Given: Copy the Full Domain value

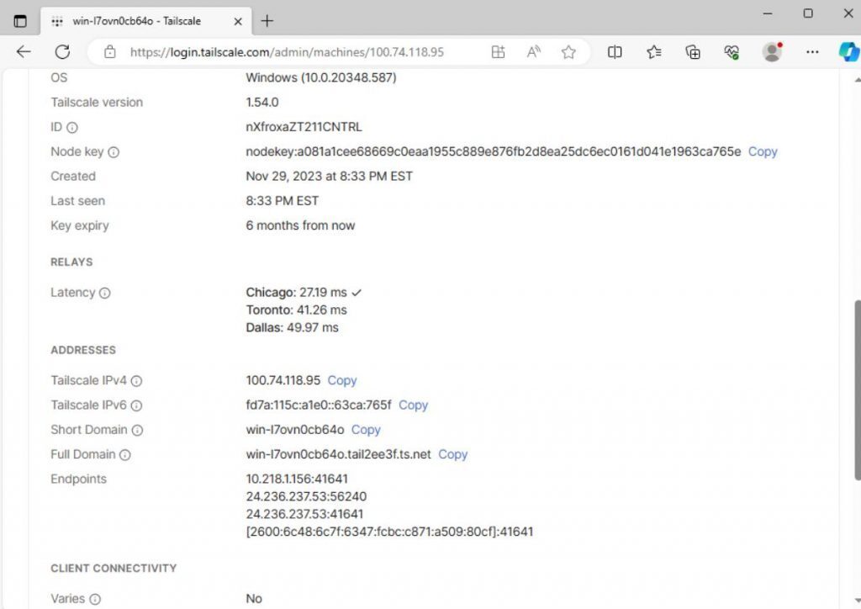Looking at the screenshot, I should [x=452, y=454].
